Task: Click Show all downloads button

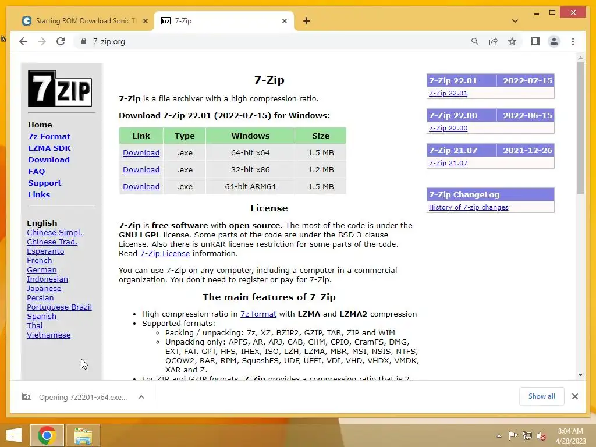Action: pos(541,396)
